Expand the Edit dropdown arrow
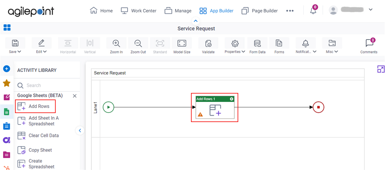This screenshot has height=170, width=385. (45, 52)
